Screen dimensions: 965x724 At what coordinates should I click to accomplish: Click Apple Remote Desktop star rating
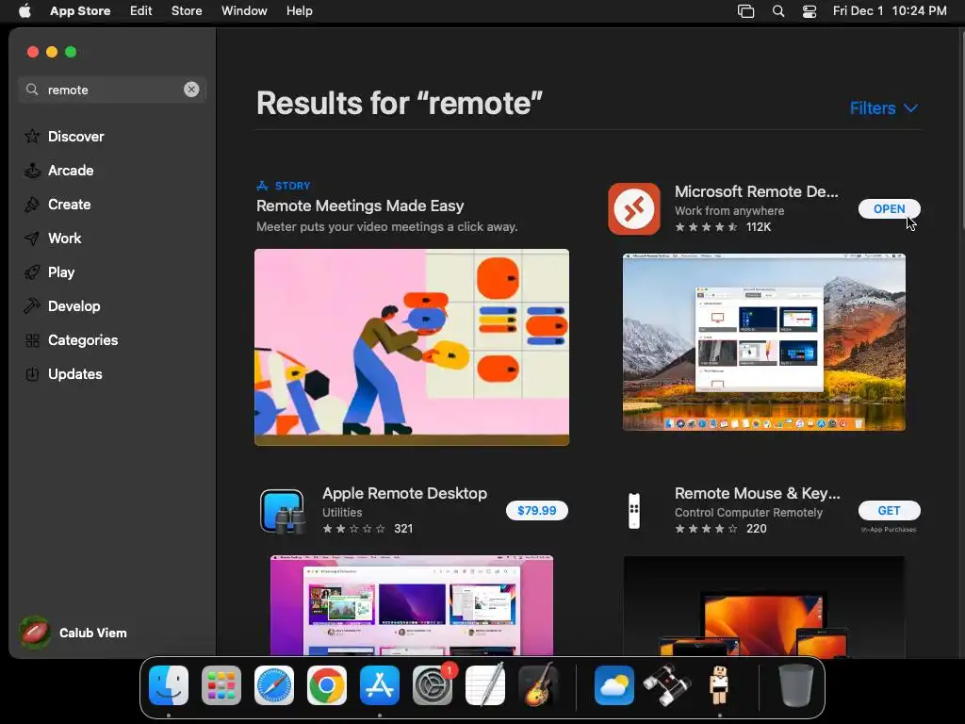click(354, 529)
